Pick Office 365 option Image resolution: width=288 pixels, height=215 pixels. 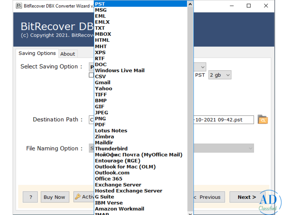141,179
